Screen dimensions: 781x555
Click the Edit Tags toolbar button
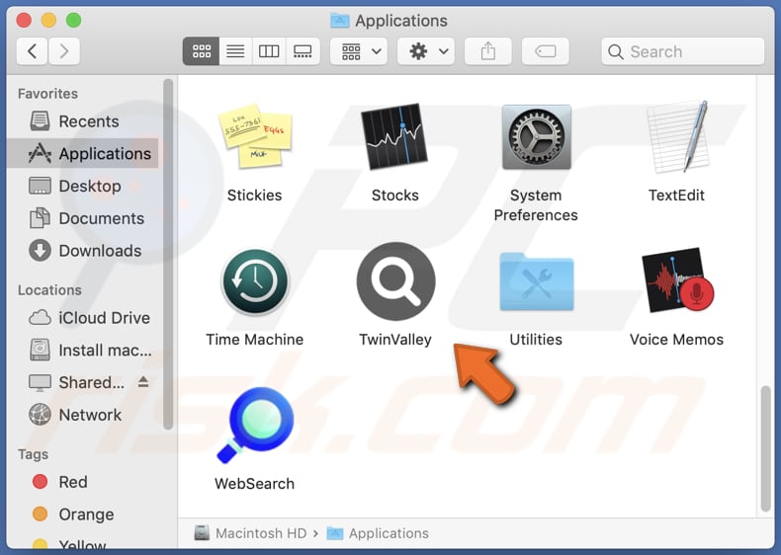(x=546, y=51)
